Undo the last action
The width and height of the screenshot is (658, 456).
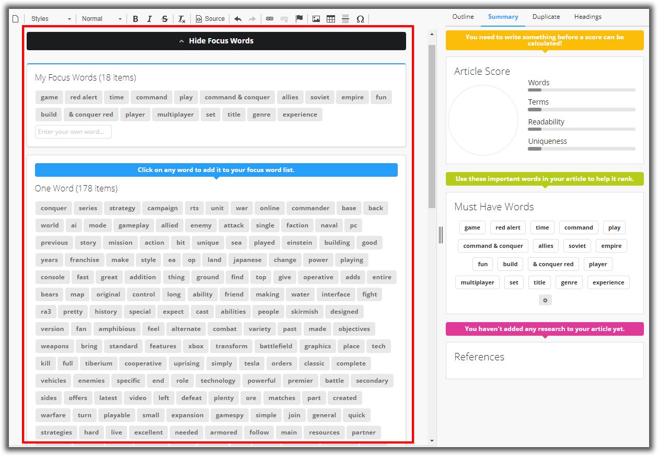click(x=238, y=19)
